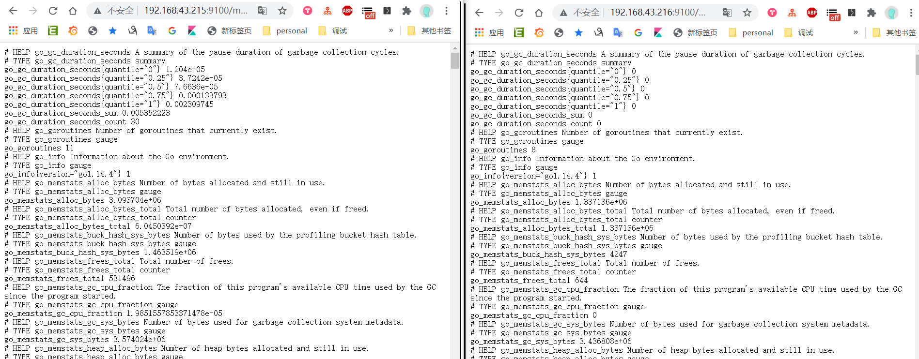
Task: Open the 其他书签 folder in the left window
Action: tap(429, 30)
